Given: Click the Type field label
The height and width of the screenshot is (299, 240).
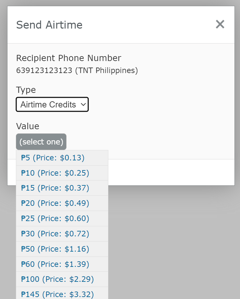Looking at the screenshot, I should coord(26,90).
